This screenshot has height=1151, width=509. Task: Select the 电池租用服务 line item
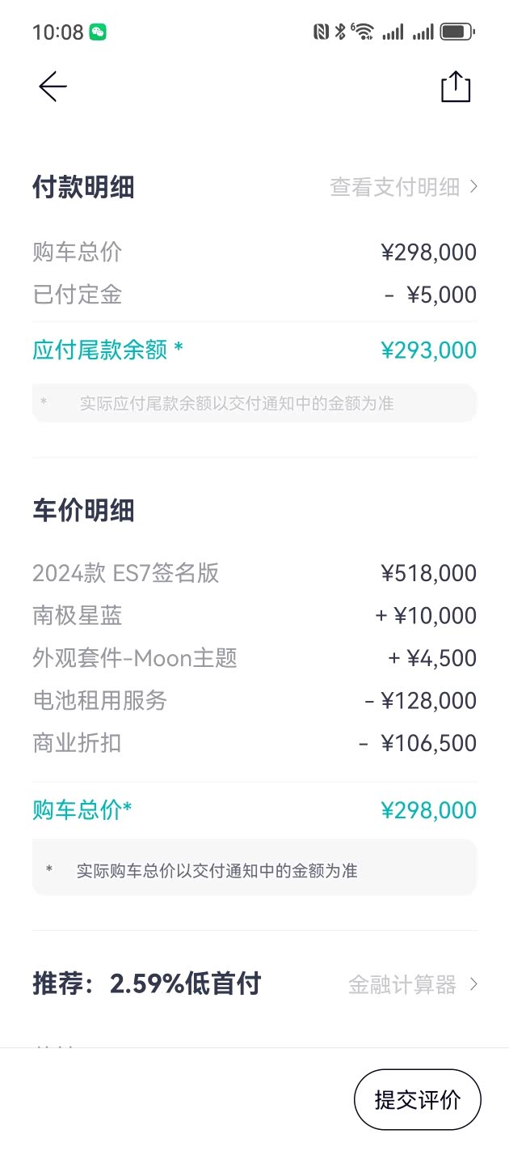tap(99, 700)
